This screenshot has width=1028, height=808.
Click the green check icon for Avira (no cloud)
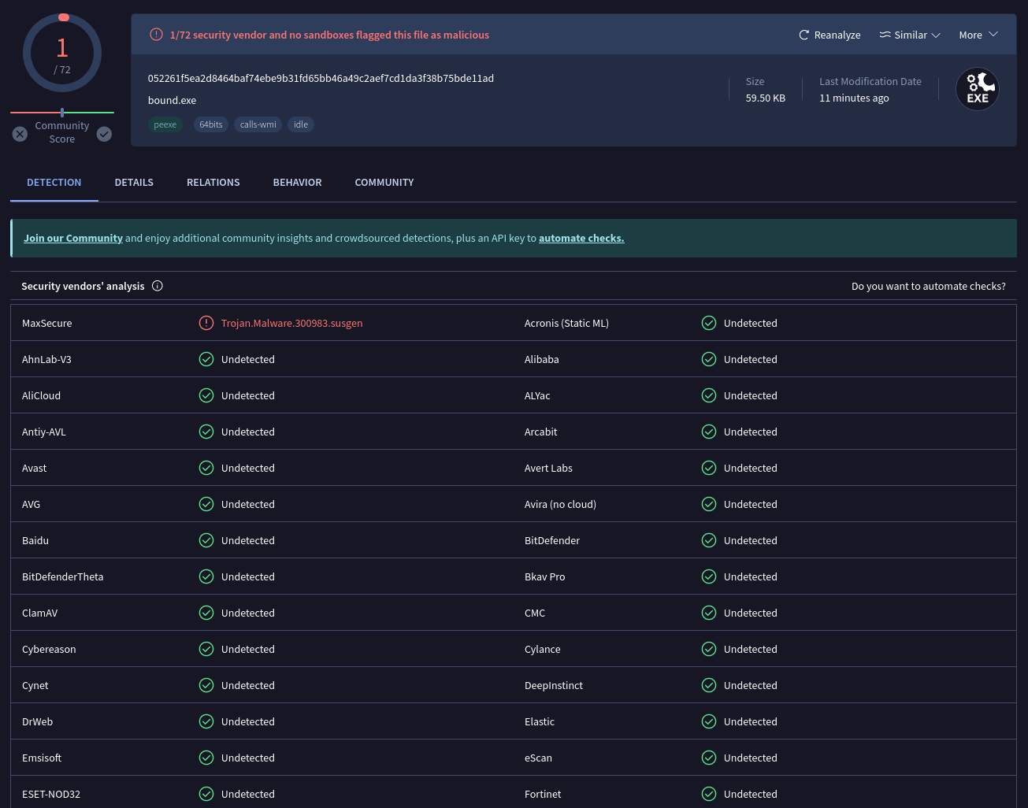(709, 504)
